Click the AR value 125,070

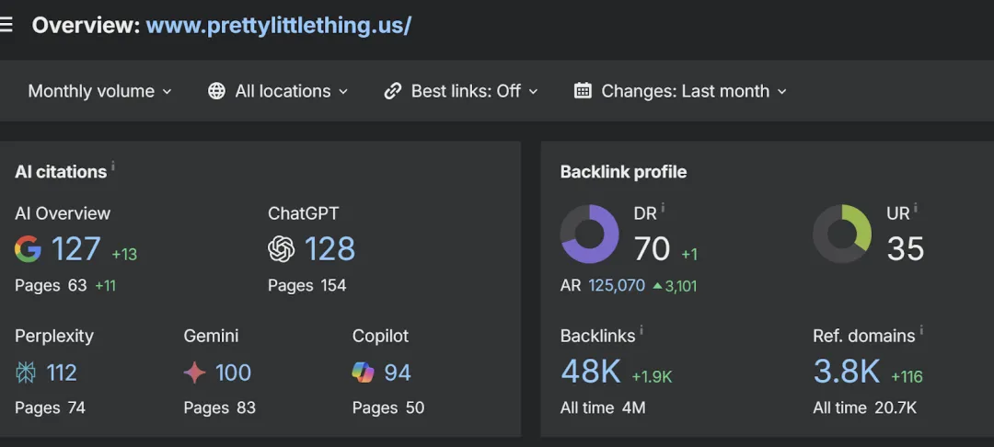pos(617,285)
